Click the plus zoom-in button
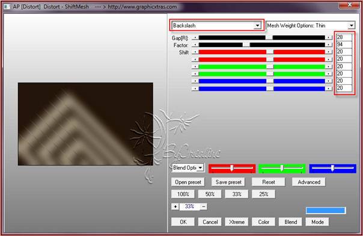 click(175, 206)
